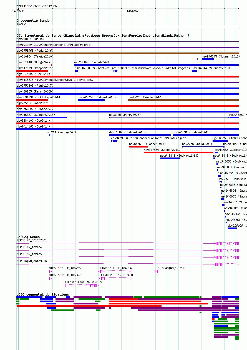Select the nsv428235 (Perry2008b) label
Viewport: 247px width, 350px height.
[x=35, y=92]
